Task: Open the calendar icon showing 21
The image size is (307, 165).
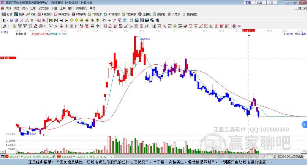Action: [131, 20]
